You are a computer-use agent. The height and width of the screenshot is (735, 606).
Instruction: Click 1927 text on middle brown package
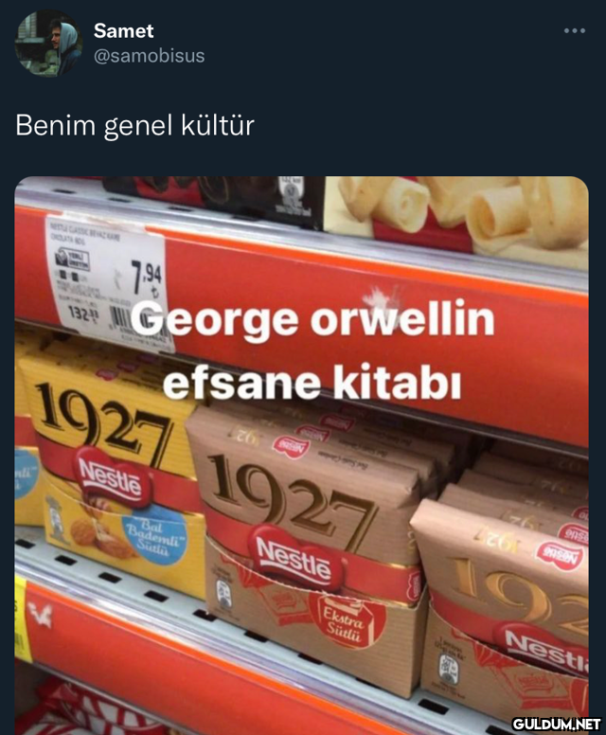292,494
